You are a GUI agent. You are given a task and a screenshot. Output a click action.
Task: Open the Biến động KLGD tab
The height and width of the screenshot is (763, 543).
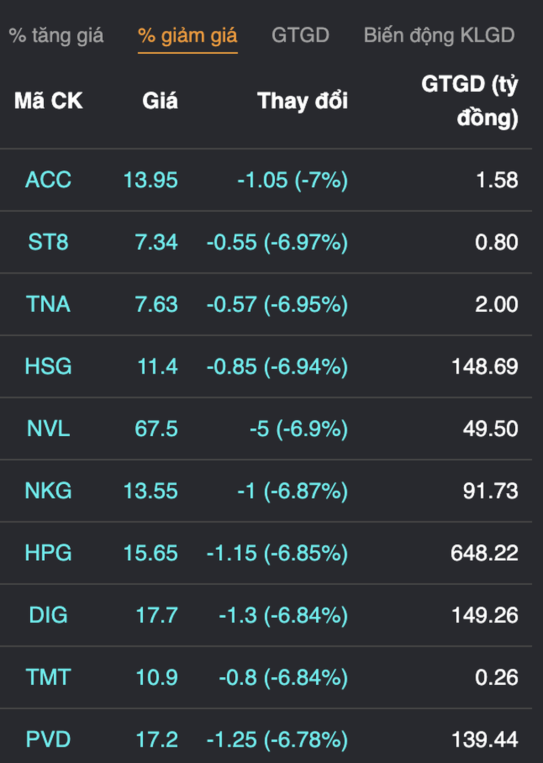439,36
